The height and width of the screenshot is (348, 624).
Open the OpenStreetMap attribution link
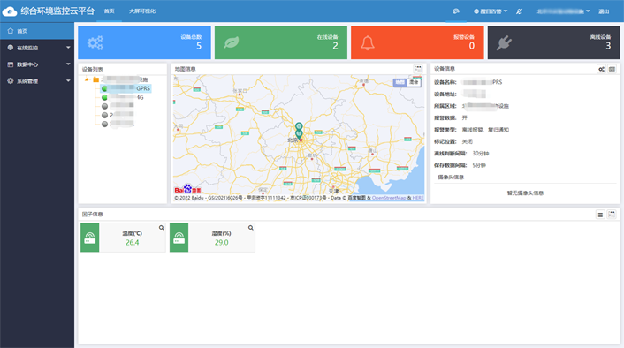click(x=389, y=198)
